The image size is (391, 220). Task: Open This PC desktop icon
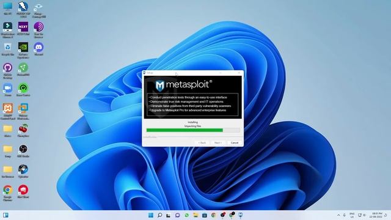pos(8,8)
